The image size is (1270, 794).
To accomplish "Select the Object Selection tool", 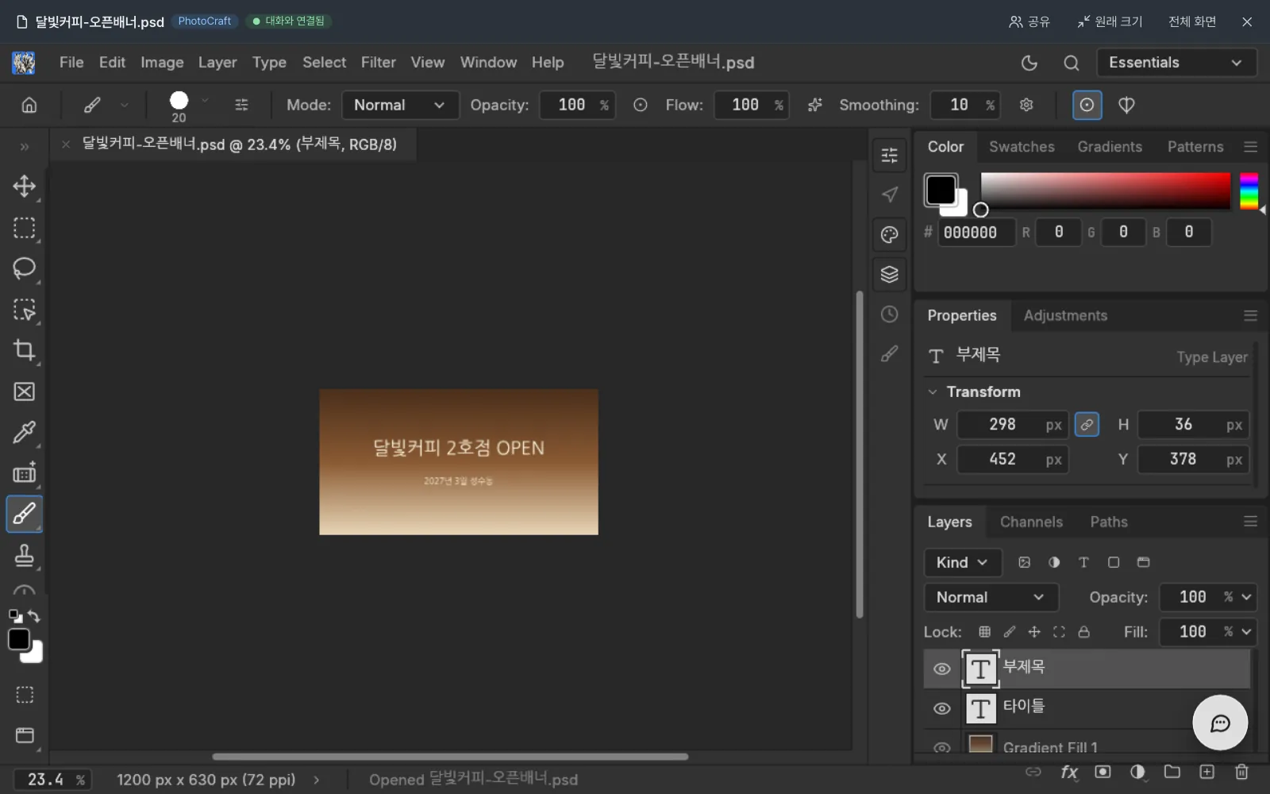I will click(x=25, y=310).
